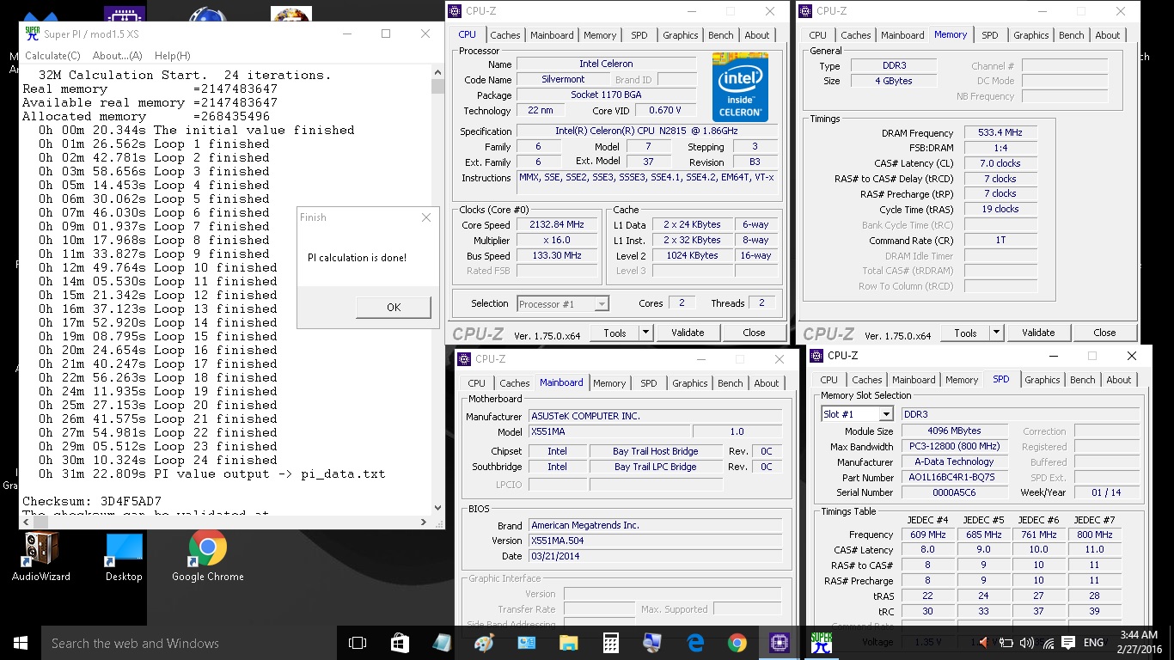
Task: Click Core Speed value 2132.84 MHz
Action: tap(557, 224)
